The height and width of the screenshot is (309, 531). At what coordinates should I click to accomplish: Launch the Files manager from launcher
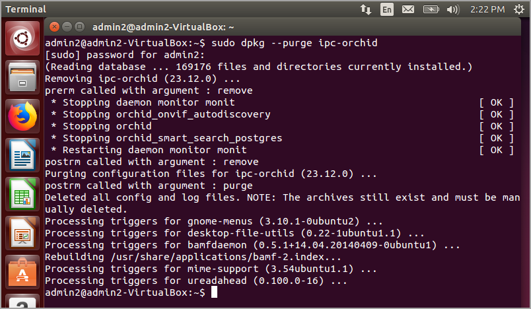pos(22,77)
